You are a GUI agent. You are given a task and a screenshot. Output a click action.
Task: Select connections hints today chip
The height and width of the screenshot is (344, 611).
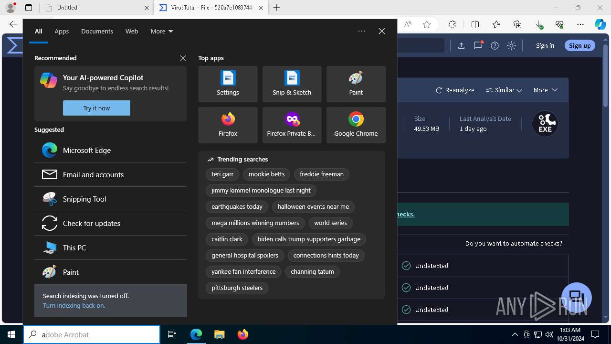pyautogui.click(x=326, y=256)
